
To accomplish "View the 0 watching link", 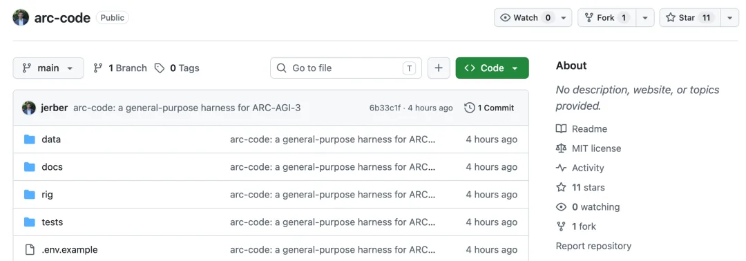I will pos(595,207).
